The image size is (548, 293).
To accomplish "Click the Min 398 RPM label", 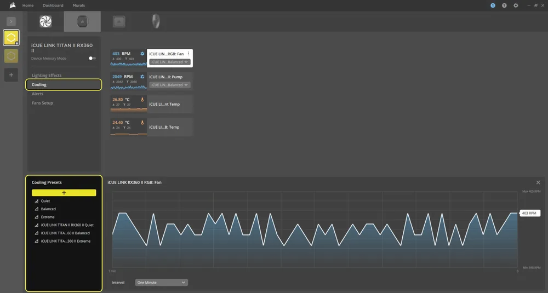I will [x=532, y=268].
